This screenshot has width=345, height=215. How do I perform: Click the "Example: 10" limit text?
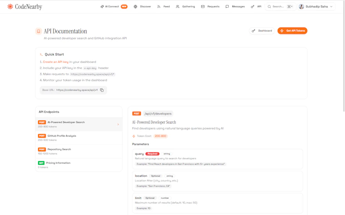[x=143, y=208]
